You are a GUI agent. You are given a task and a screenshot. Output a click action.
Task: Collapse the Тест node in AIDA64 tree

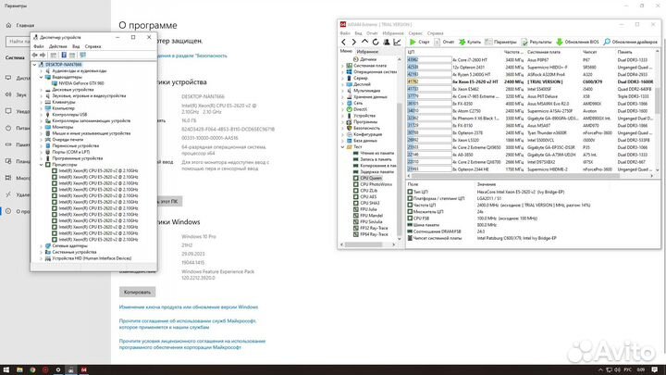(x=343, y=146)
